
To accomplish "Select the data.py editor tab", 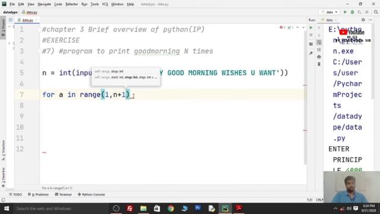I will coord(27,20).
